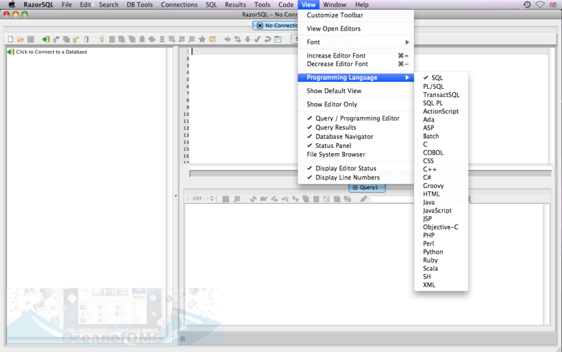Click the blue window toolbar icon
The height and width of the screenshot is (352, 562).
click(x=278, y=39)
